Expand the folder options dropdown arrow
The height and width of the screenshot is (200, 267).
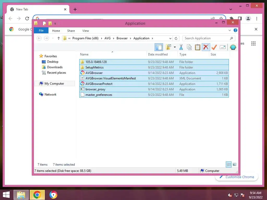tap(175, 47)
